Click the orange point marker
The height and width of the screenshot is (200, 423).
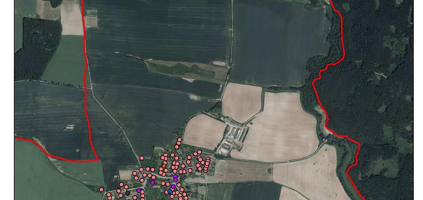pyautogui.click(x=164, y=166)
